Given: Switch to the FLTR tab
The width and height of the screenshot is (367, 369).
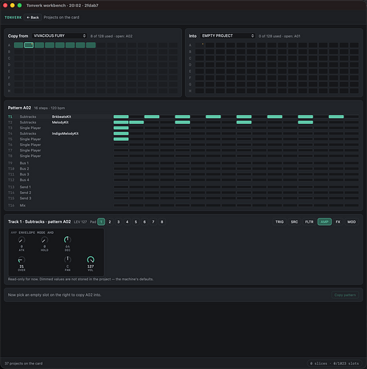Looking at the screenshot, I should tap(310, 222).
